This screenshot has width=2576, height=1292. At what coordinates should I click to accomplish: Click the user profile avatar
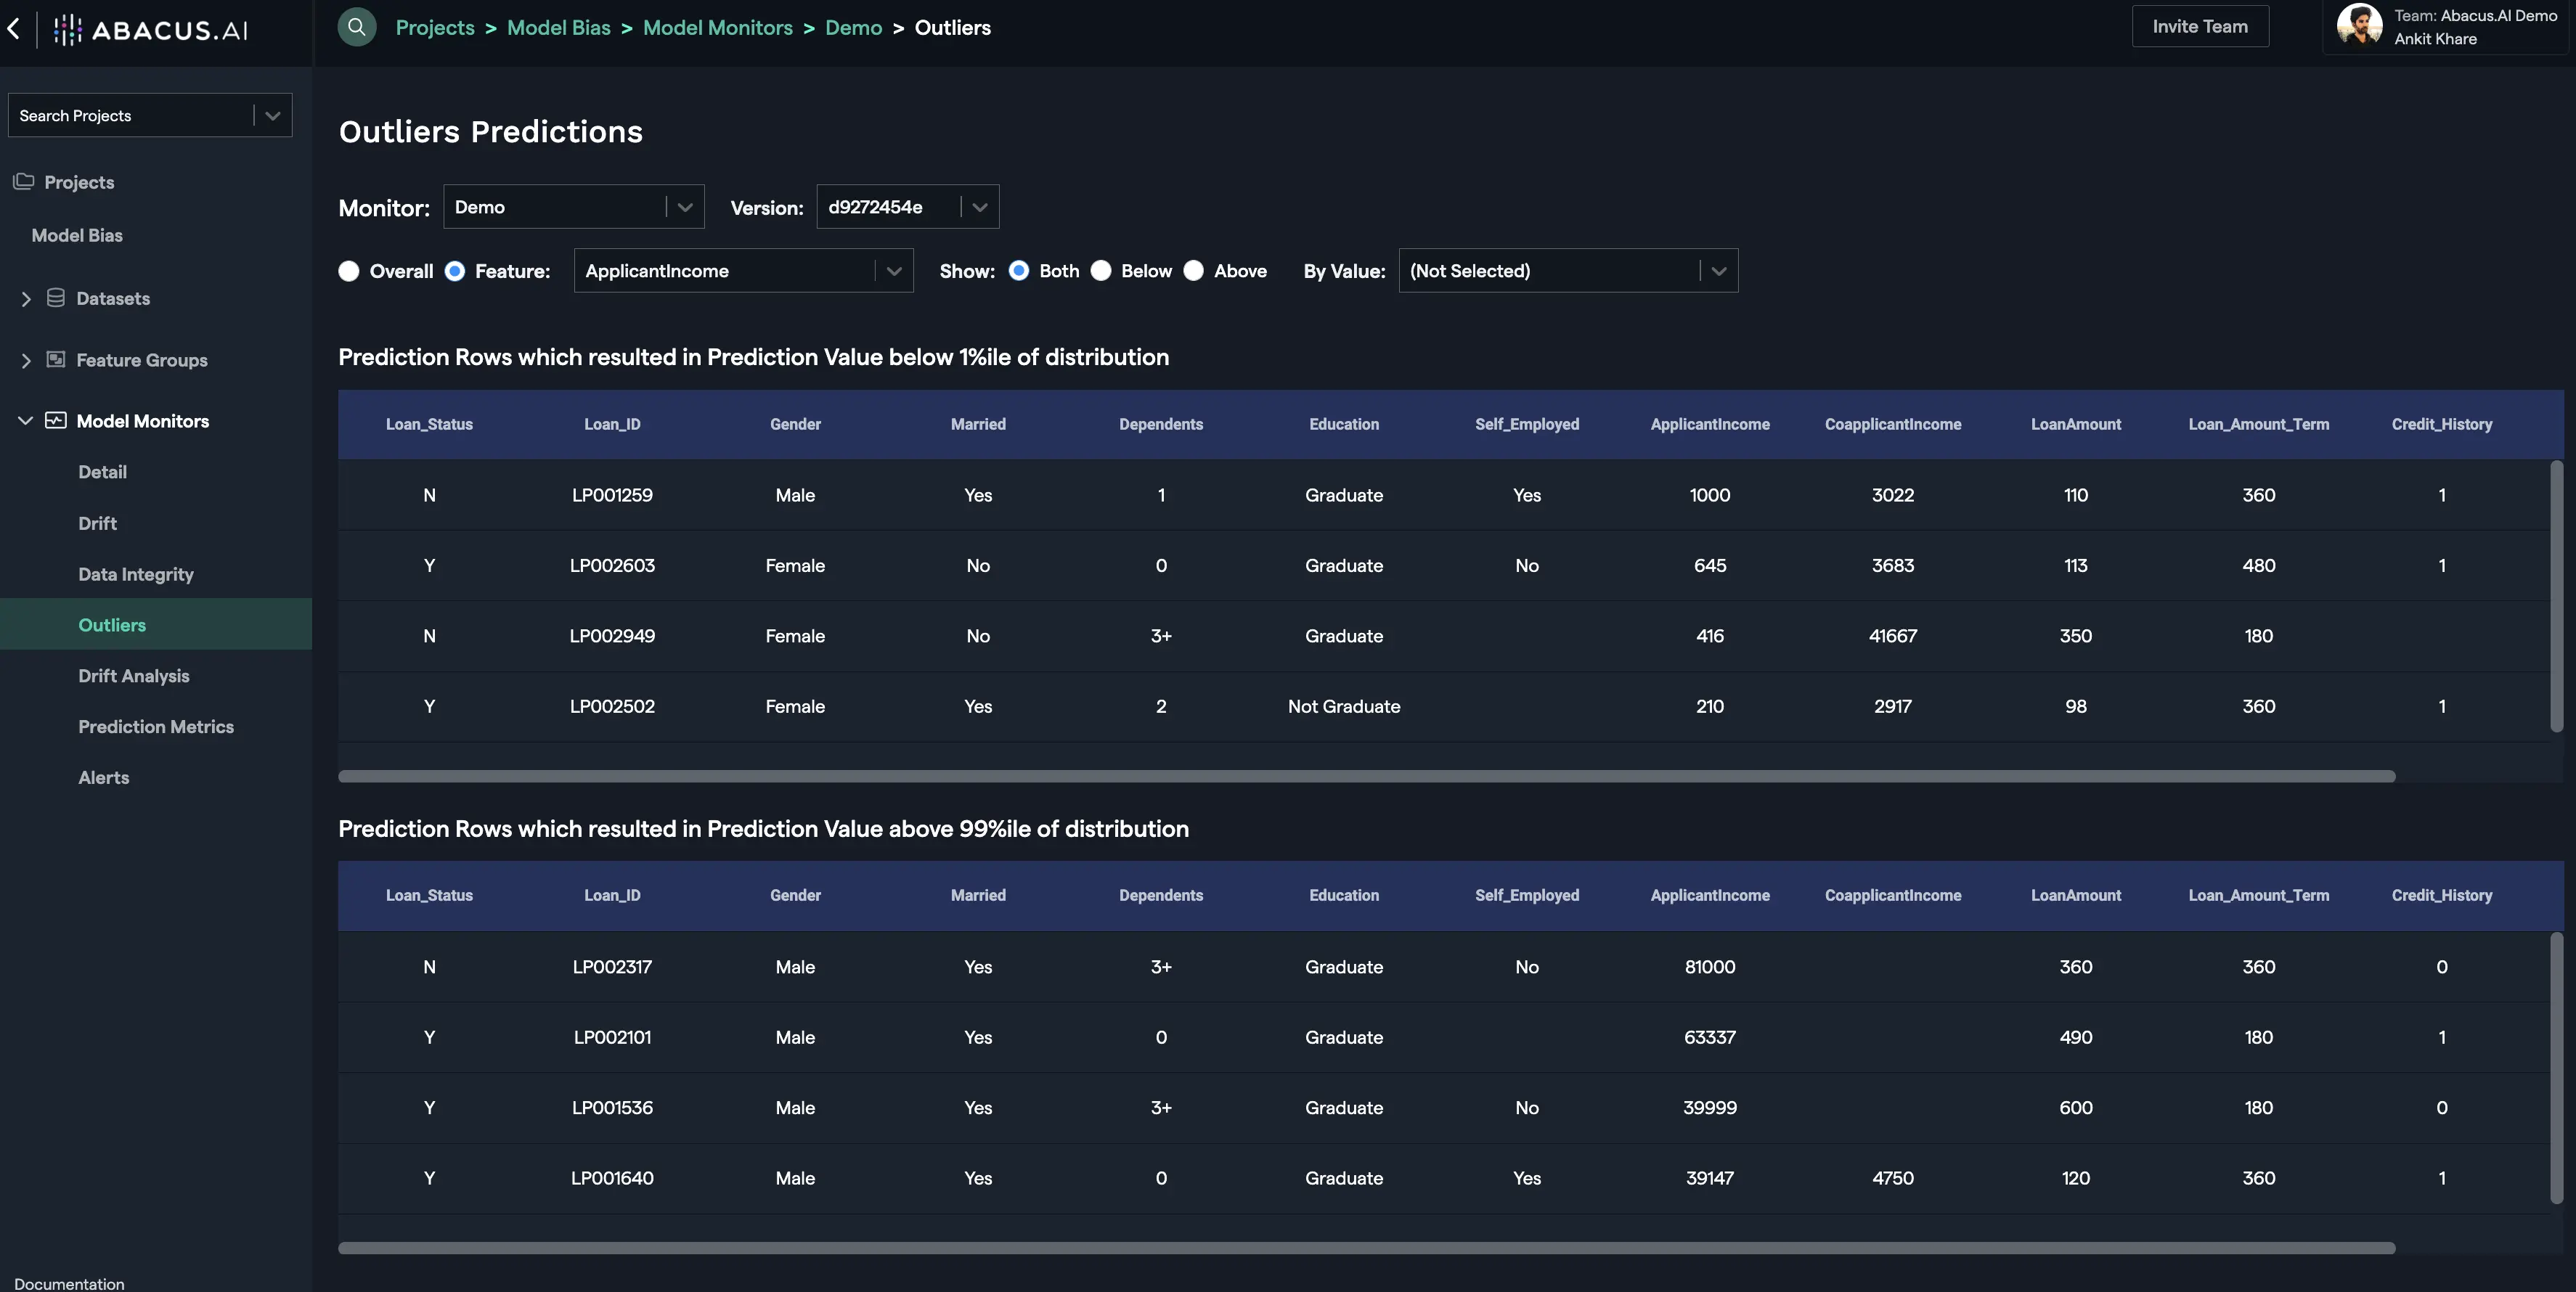pyautogui.click(x=2358, y=25)
